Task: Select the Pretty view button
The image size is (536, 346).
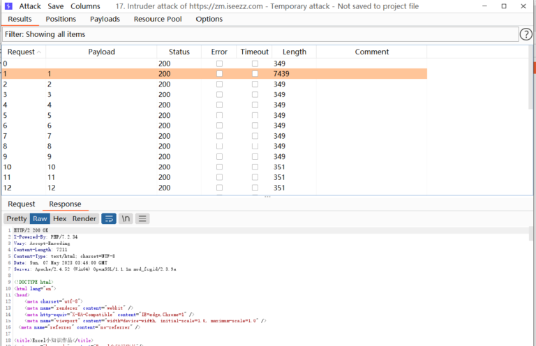Action: click(x=17, y=218)
